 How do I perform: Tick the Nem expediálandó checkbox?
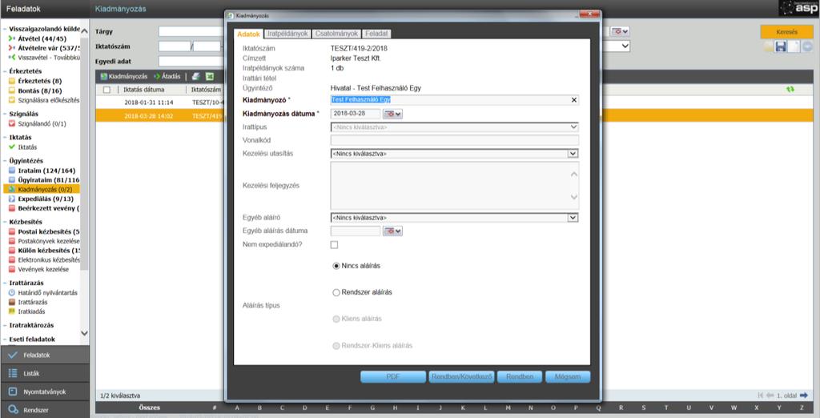tap(334, 245)
